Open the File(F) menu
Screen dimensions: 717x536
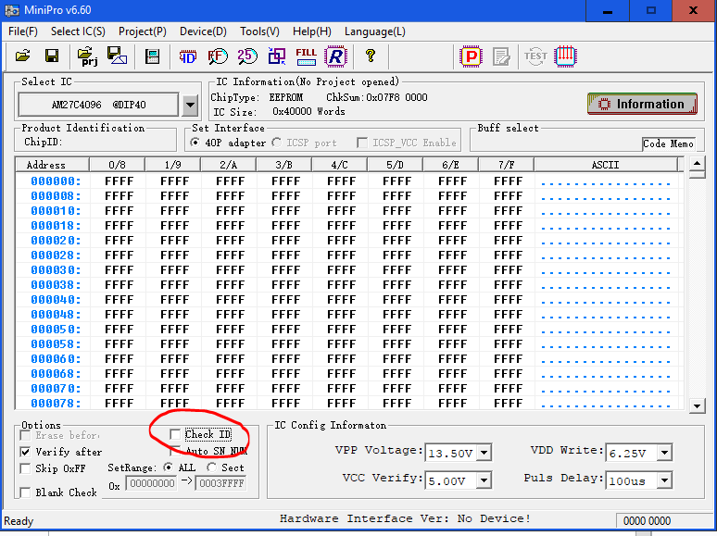(x=23, y=31)
